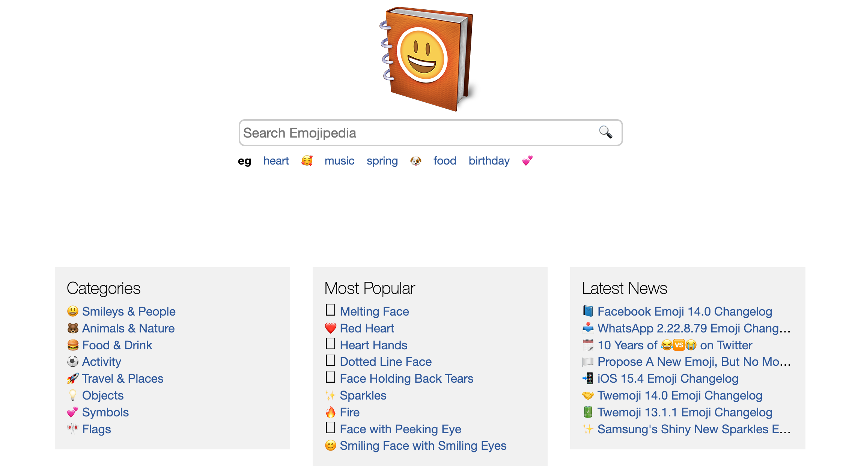Read the 10 Years on Twitter article
Viewport: 858px width, 476px height.
click(x=675, y=345)
